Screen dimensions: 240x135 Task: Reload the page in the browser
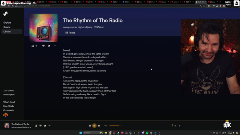pyautogui.click(x=9, y=6)
